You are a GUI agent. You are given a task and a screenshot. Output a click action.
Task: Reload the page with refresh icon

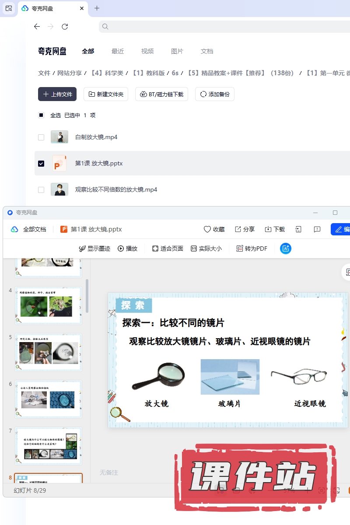click(x=65, y=27)
